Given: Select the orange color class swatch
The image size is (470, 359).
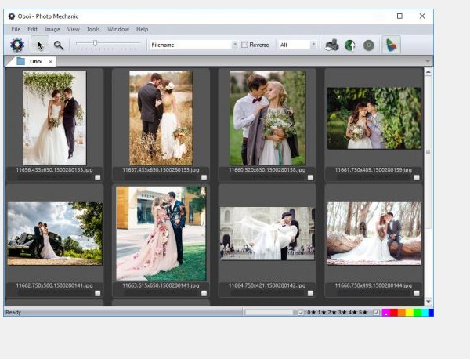Looking at the screenshot, I should 401,313.
